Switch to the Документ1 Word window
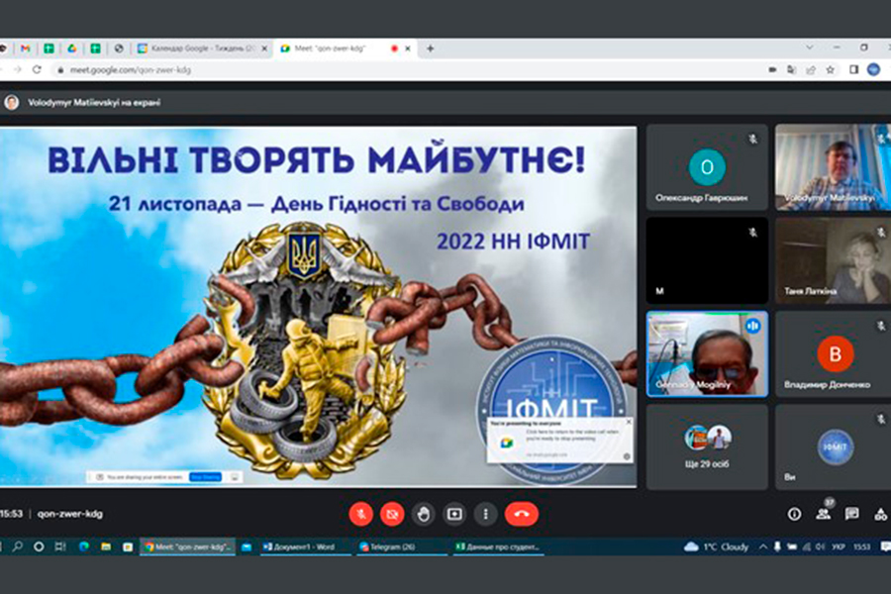 [x=305, y=546]
